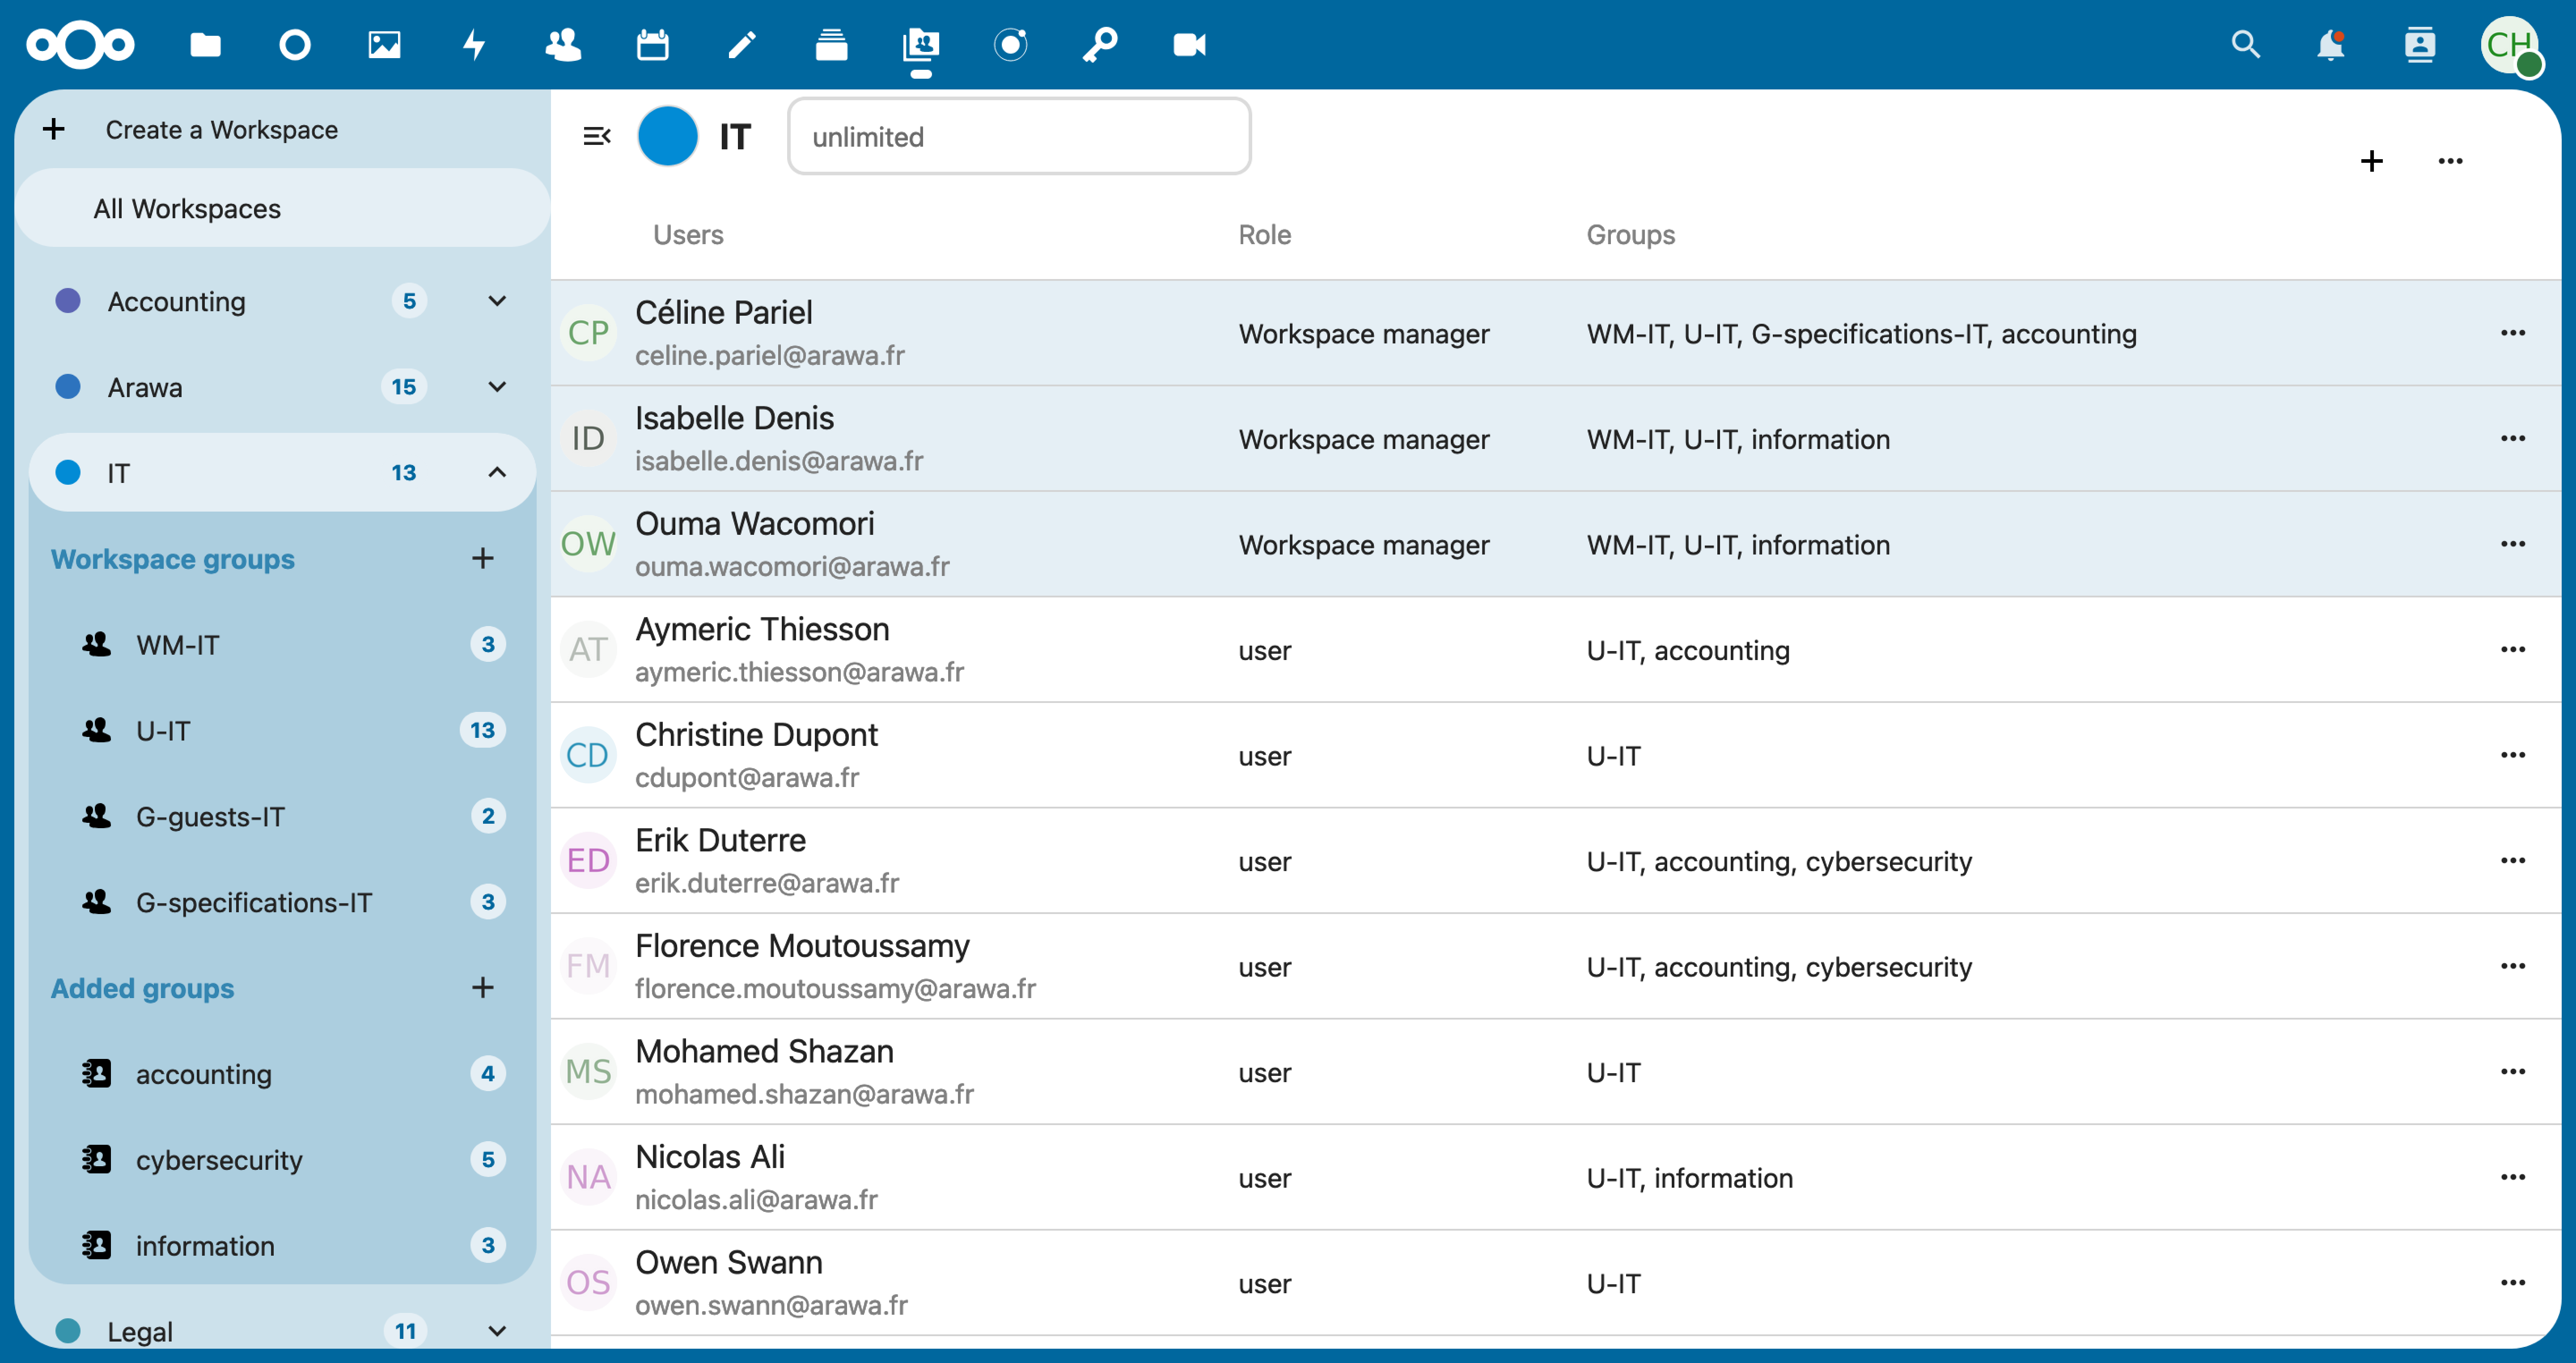Open the search magnifier icon
This screenshot has height=1363, width=2576.
[x=2245, y=44]
